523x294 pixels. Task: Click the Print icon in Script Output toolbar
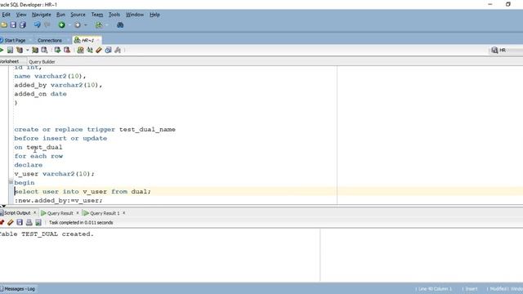[29, 222]
